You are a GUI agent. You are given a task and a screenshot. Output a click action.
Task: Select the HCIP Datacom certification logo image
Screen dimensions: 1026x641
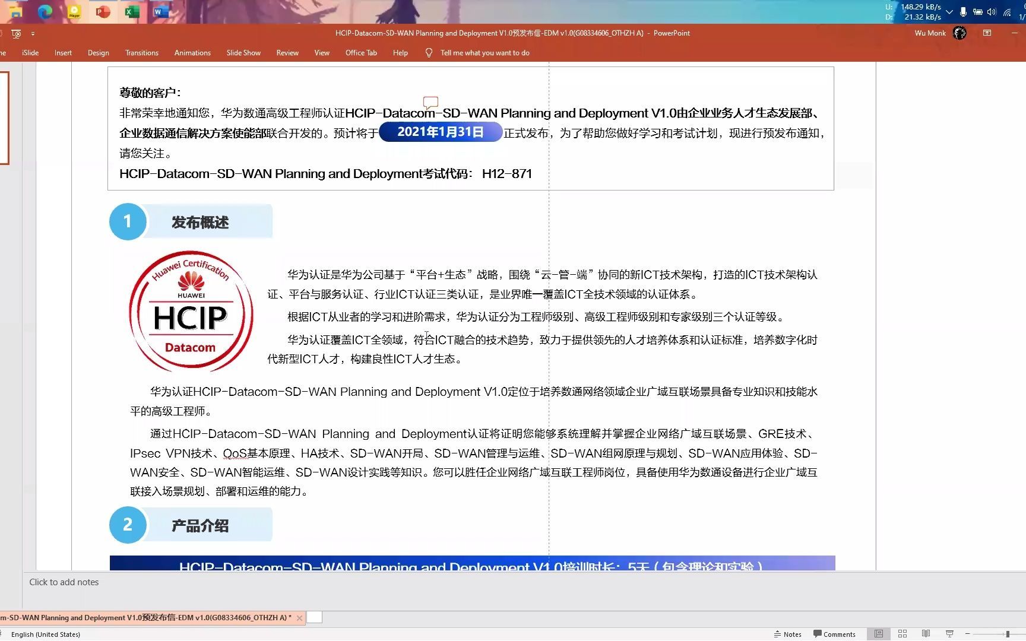[x=191, y=310]
